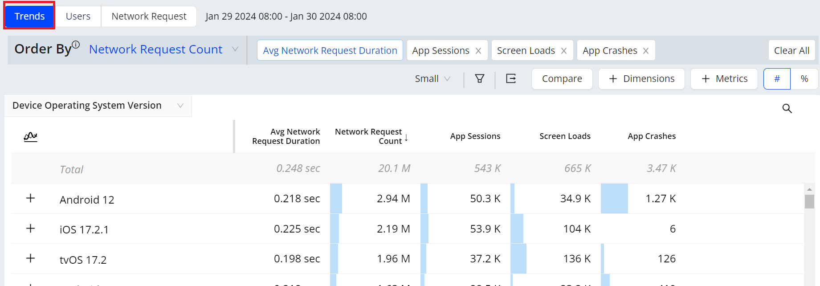The width and height of the screenshot is (820, 286).
Task: Expand the tvOS 17.2 row
Action: point(30,258)
